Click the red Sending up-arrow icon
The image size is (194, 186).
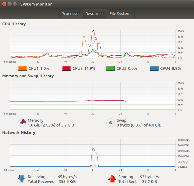click(x=112, y=179)
